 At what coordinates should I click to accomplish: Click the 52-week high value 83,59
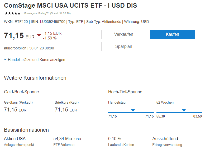198,116
